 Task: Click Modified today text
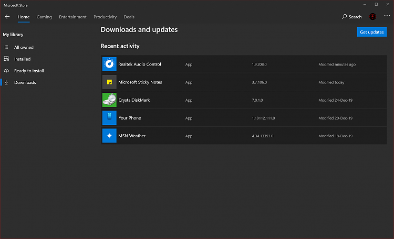tap(331, 82)
